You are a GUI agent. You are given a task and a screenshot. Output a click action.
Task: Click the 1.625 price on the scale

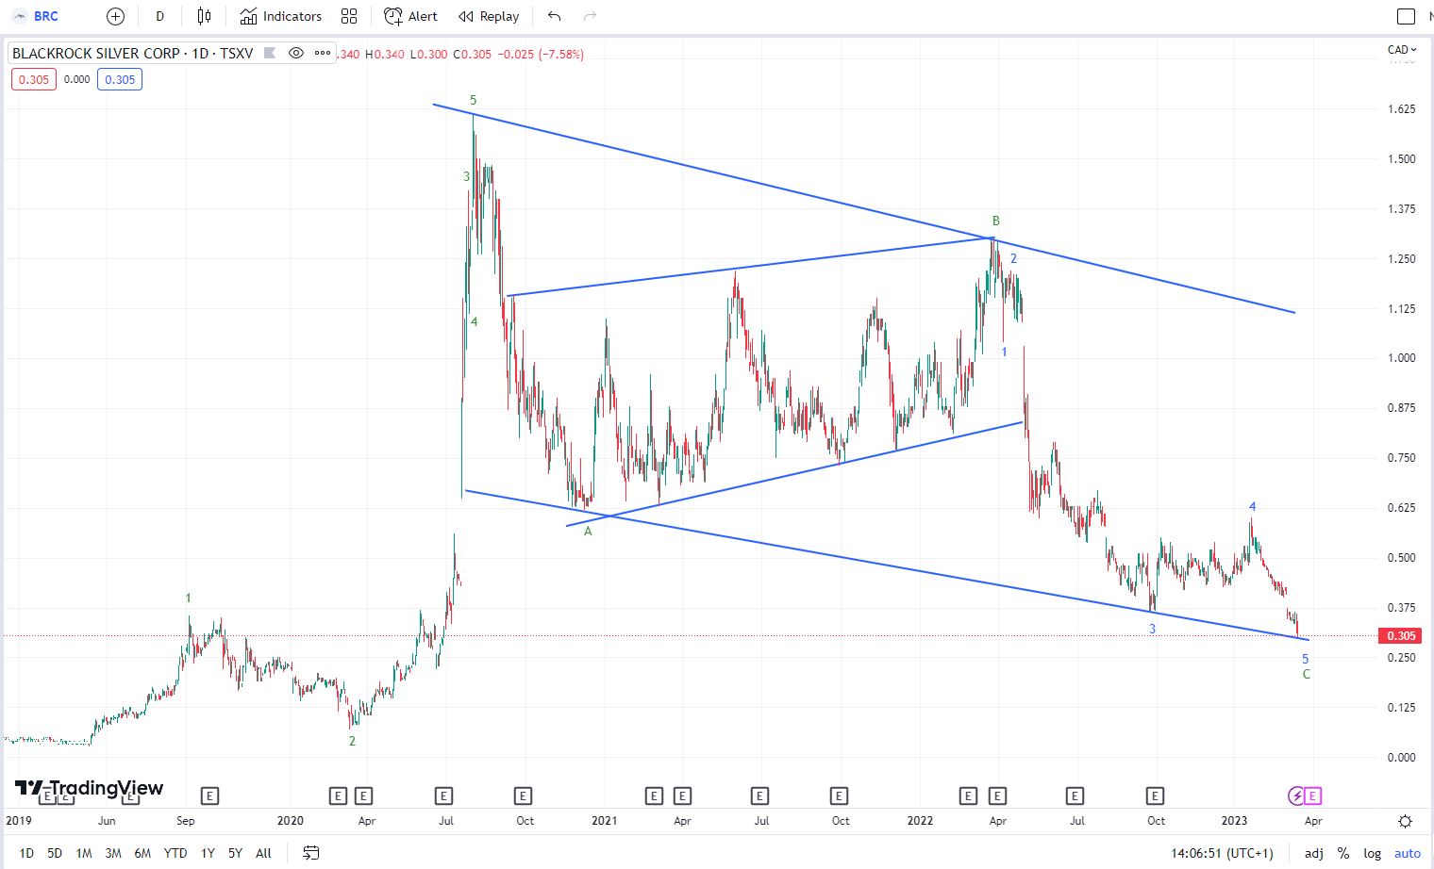coord(1401,109)
